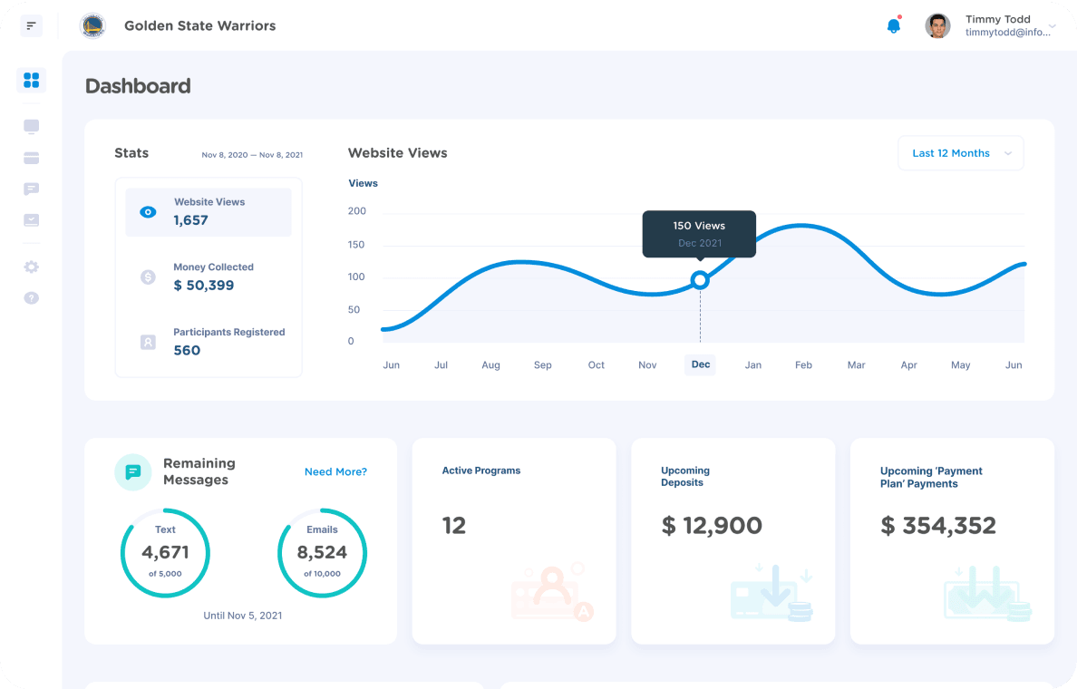Select the Dec label on the chart axis
1077x689 pixels.
tap(700, 364)
